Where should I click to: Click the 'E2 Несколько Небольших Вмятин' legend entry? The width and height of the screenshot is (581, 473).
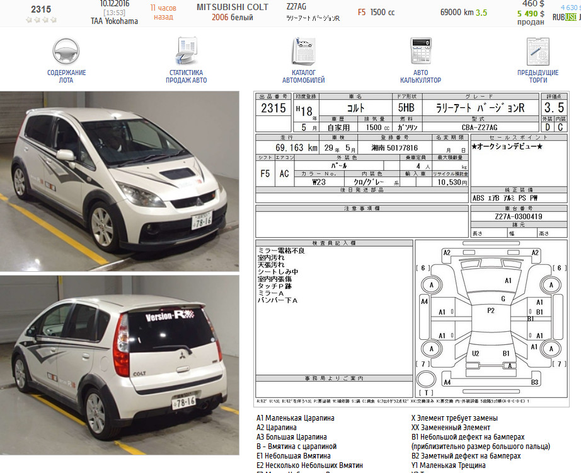coord(309,465)
